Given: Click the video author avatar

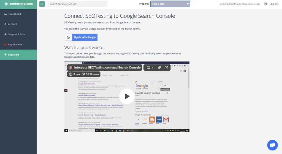Looking at the screenshot, I should click(x=70, y=67).
